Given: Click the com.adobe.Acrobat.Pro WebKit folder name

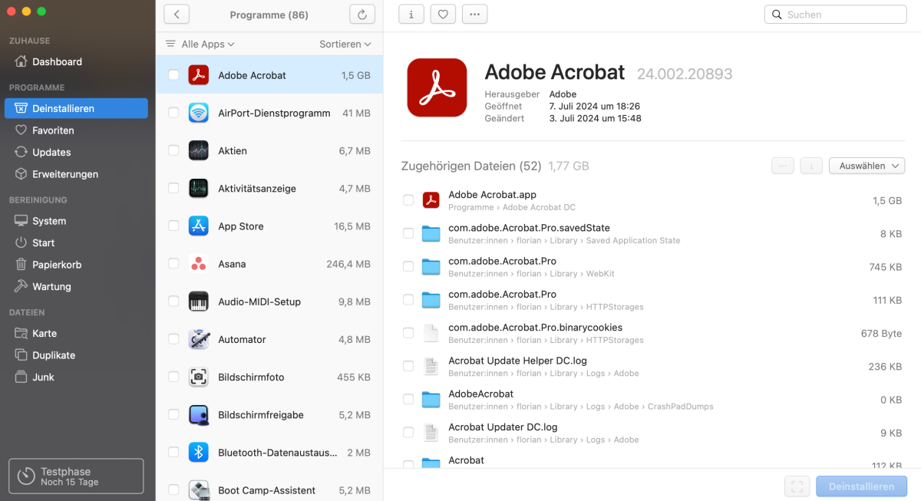Looking at the screenshot, I should coord(503,261).
